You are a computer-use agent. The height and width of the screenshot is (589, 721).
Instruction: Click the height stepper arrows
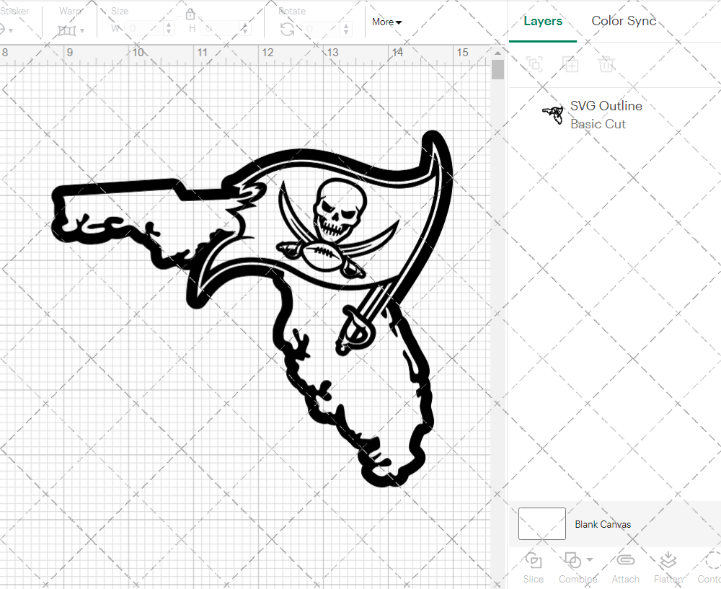[245, 29]
